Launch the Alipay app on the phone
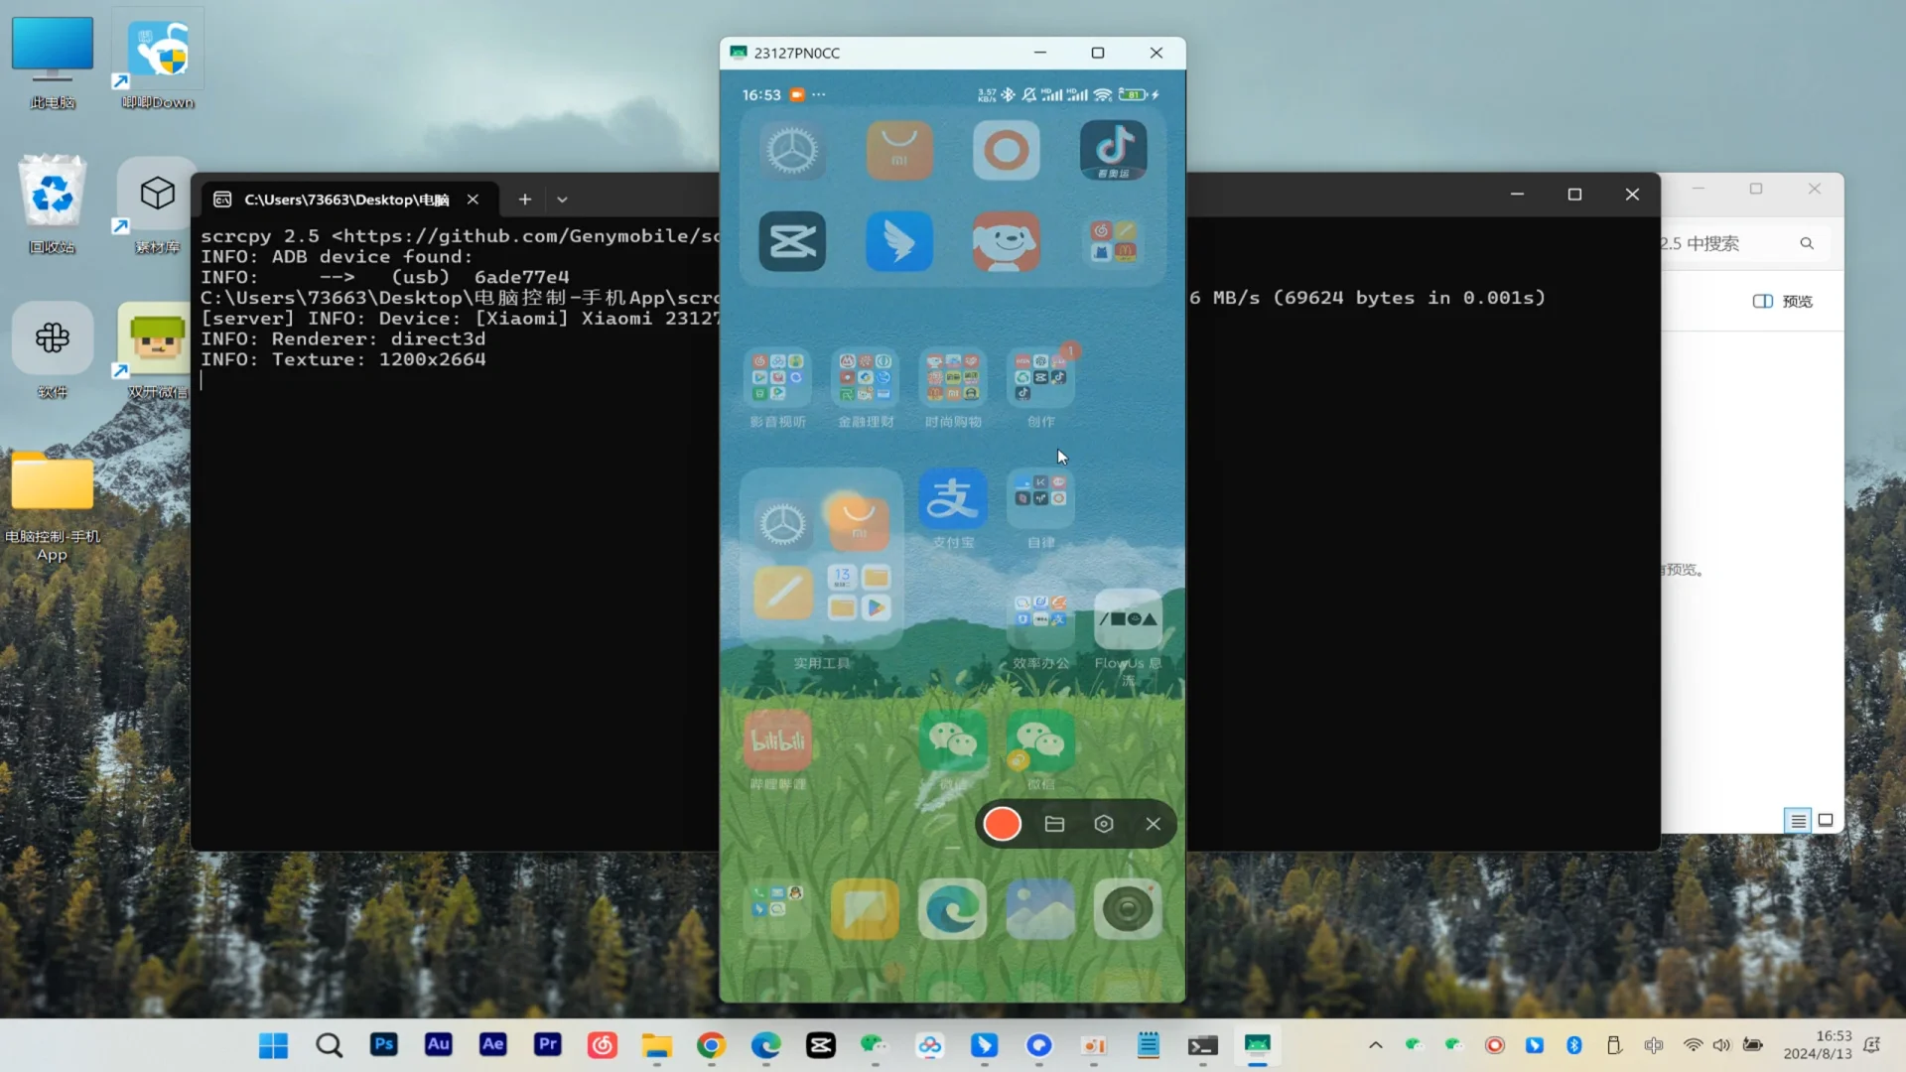This screenshot has height=1072, width=1906. 952,499
